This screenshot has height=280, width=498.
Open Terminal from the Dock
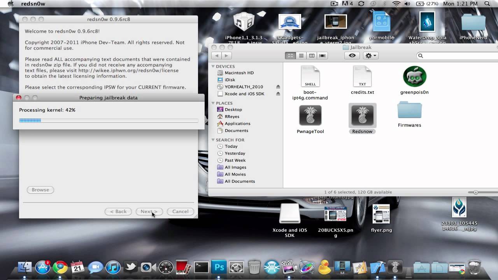pyautogui.click(x=202, y=267)
